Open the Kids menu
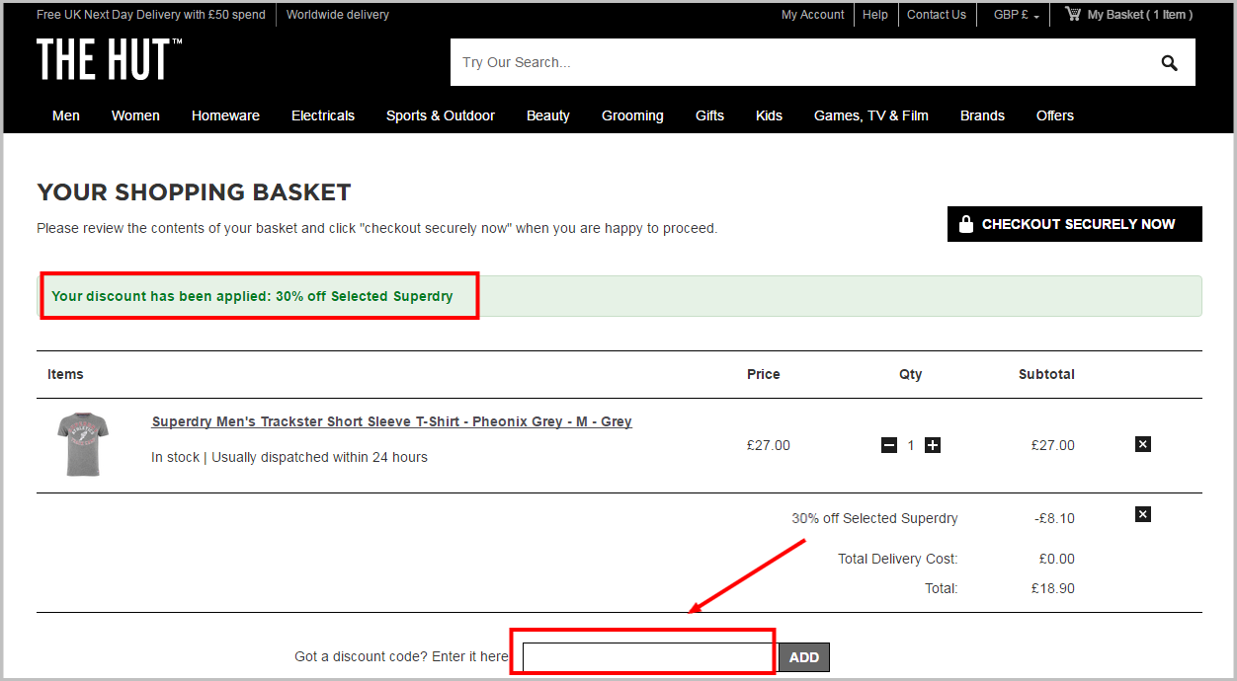The image size is (1237, 681). pyautogui.click(x=769, y=115)
